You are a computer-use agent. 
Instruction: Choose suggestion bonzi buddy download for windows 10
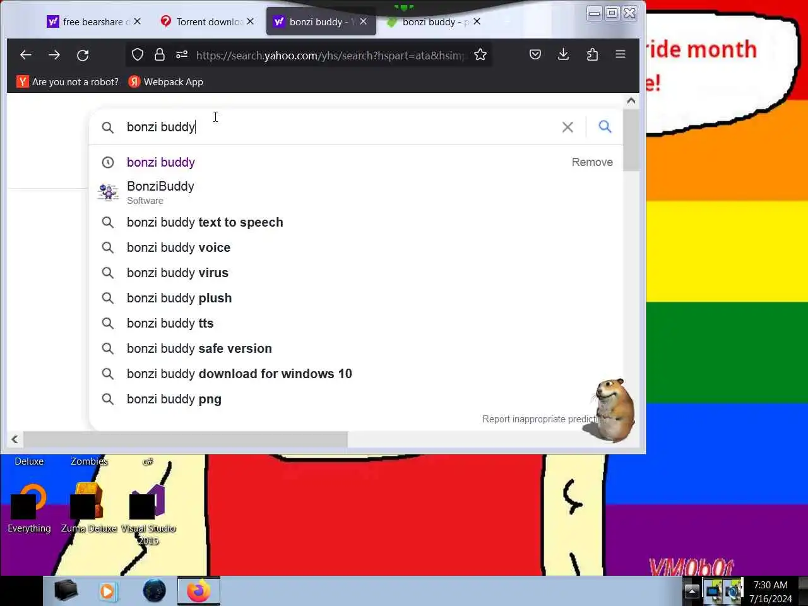click(355, 374)
